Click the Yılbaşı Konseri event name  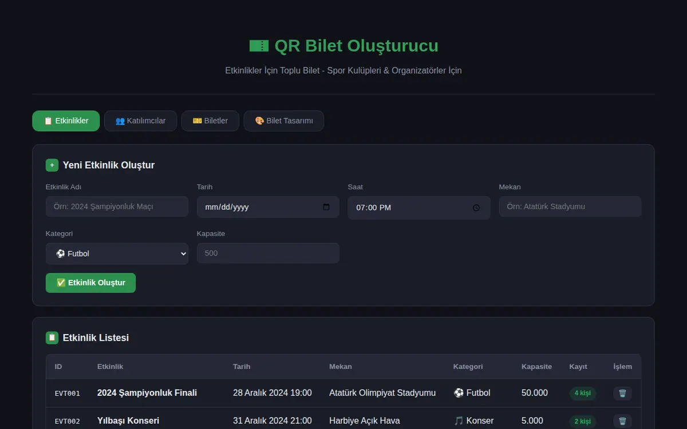point(128,421)
